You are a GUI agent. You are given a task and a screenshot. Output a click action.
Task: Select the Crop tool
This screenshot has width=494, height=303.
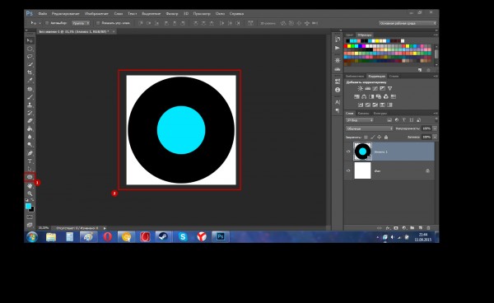click(30, 72)
